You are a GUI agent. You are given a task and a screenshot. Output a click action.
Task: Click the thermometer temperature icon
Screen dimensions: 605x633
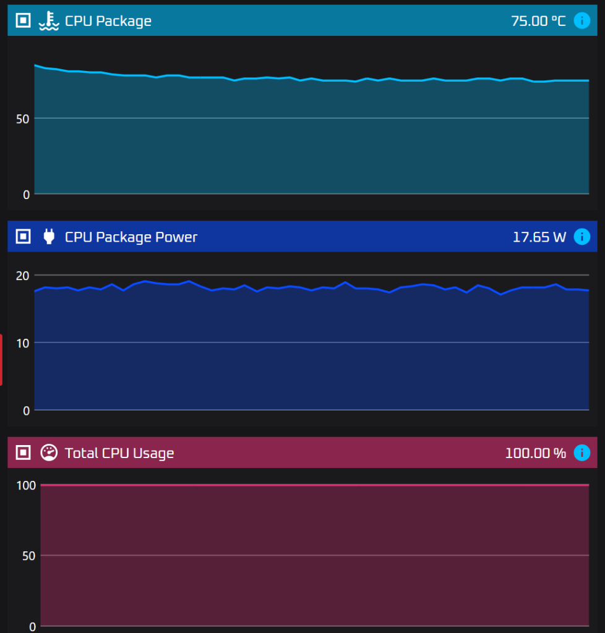[49, 21]
